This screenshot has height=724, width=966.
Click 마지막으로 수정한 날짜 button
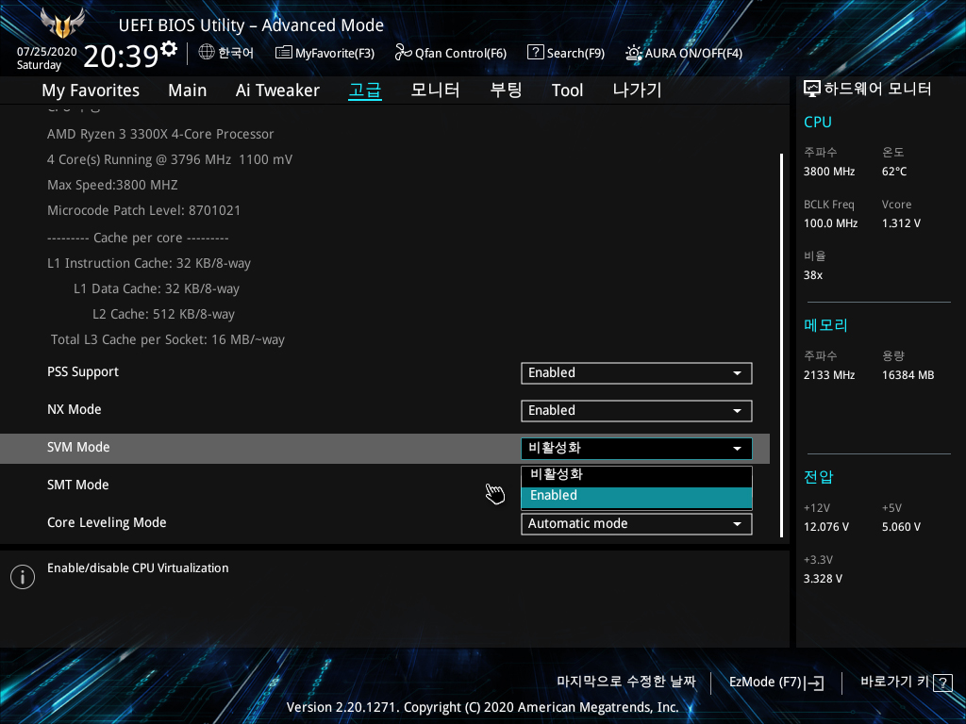pyautogui.click(x=626, y=682)
